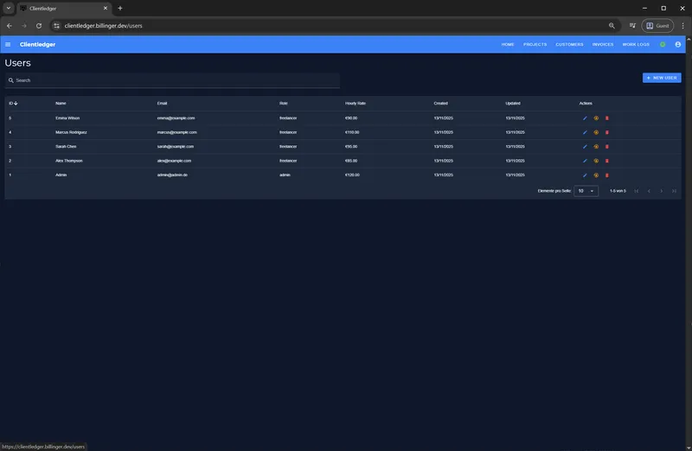The image size is (692, 451).
Task: Click the €110.00 hourly rate cell
Action: pyautogui.click(x=352, y=132)
